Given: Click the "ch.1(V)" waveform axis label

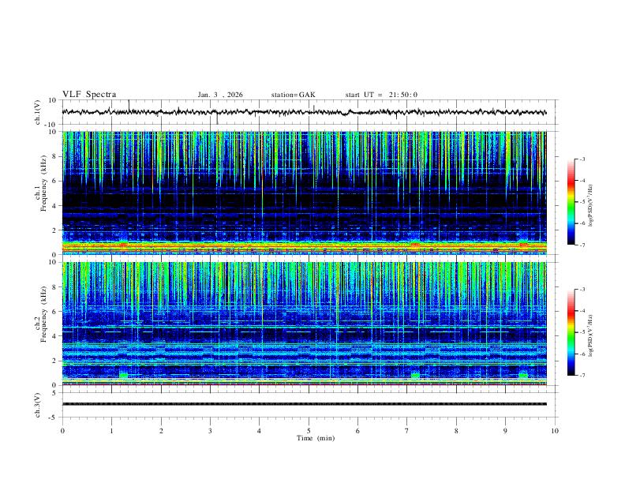Looking at the screenshot, I should (x=38, y=112).
